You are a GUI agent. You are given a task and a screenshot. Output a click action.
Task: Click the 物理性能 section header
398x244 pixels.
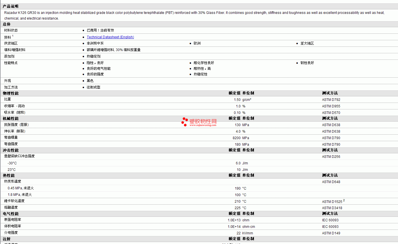coord(10,93)
